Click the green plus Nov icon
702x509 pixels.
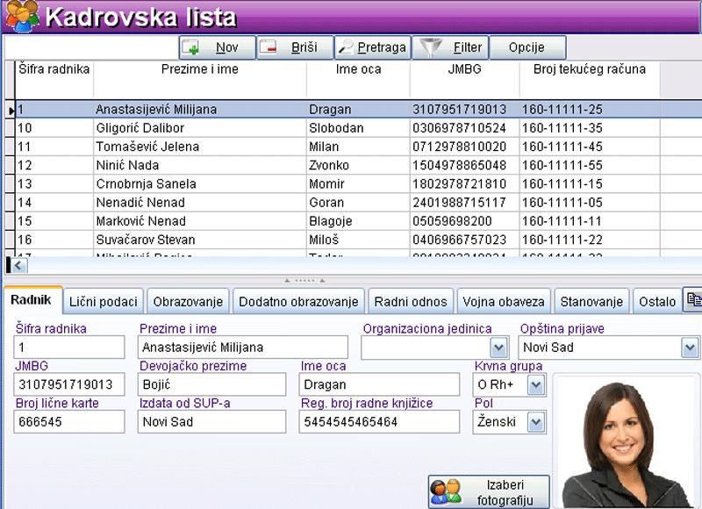click(x=192, y=47)
